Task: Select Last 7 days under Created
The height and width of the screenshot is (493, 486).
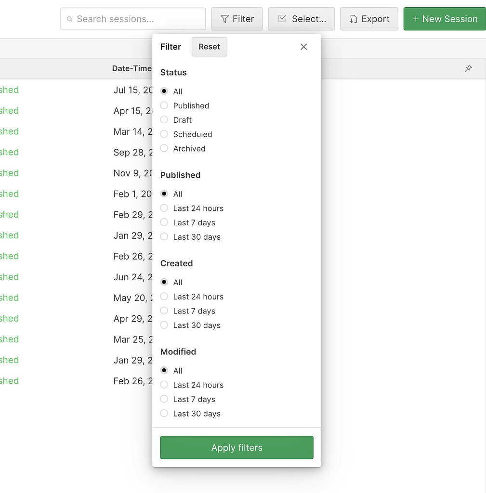Action: point(164,311)
